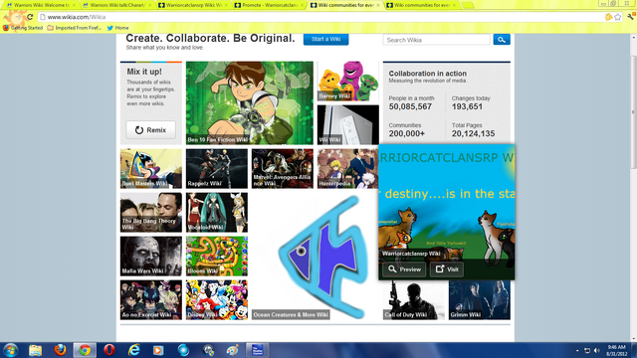Click the volume speaker icon in system tray
This screenshot has height=358, width=637.
click(597, 350)
